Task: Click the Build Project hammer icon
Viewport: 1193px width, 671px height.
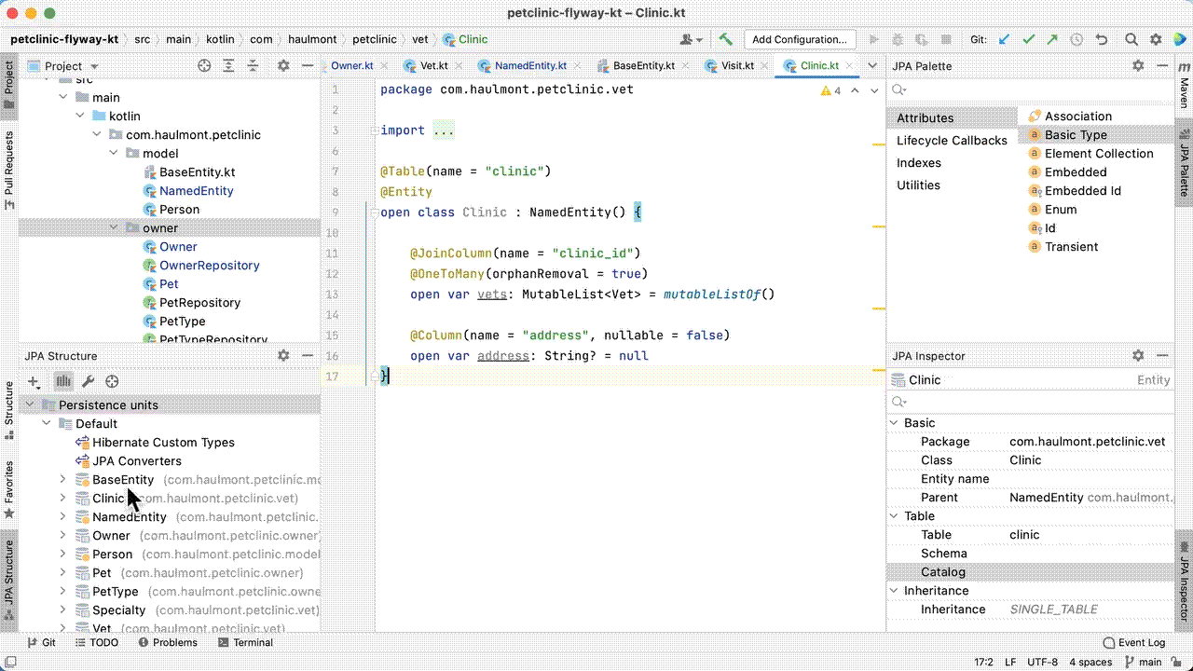Action: coord(725,39)
